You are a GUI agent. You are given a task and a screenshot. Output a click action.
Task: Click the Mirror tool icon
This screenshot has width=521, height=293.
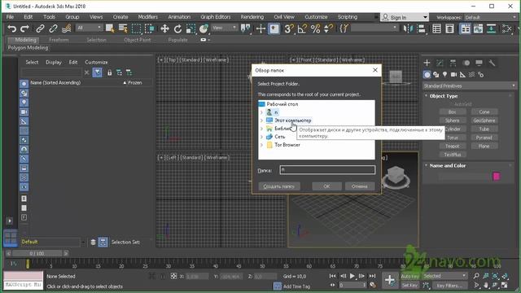(408, 28)
